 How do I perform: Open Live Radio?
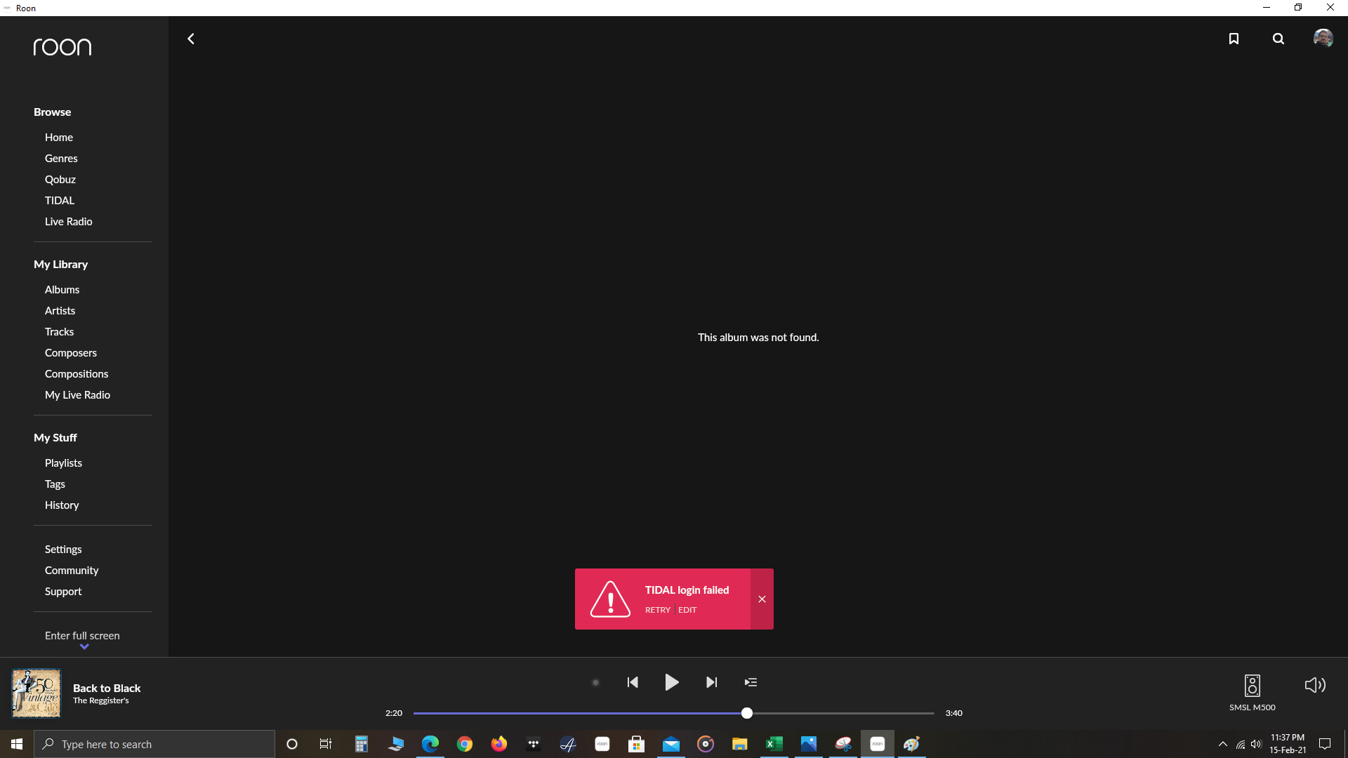coord(69,222)
